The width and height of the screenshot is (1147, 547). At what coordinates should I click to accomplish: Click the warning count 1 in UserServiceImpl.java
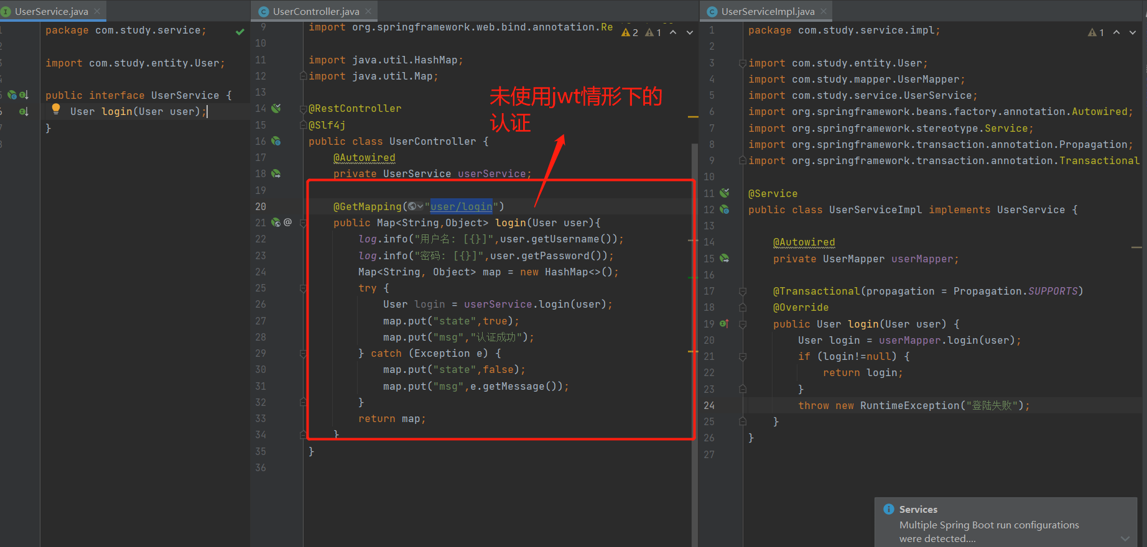[x=1096, y=32]
